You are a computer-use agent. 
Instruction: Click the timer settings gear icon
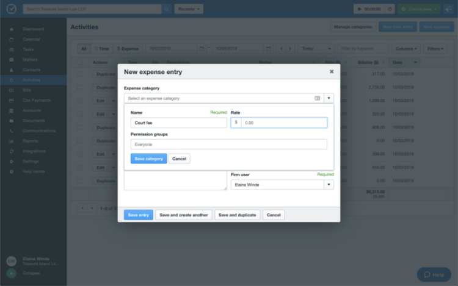pos(390,9)
